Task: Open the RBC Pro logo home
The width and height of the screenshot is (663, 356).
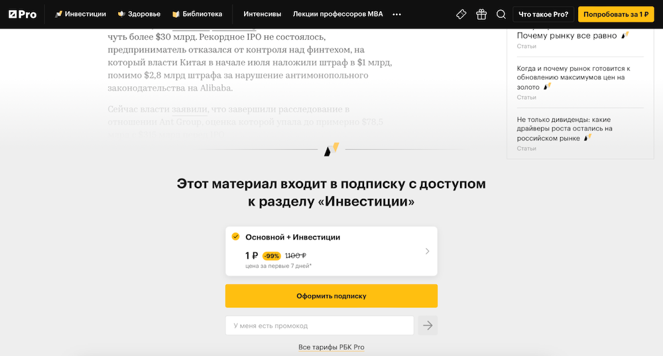Action: click(x=23, y=15)
